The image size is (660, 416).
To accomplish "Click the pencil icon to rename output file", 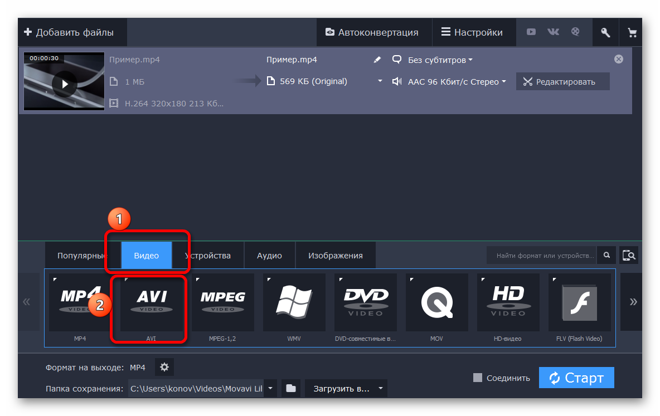I will point(377,60).
